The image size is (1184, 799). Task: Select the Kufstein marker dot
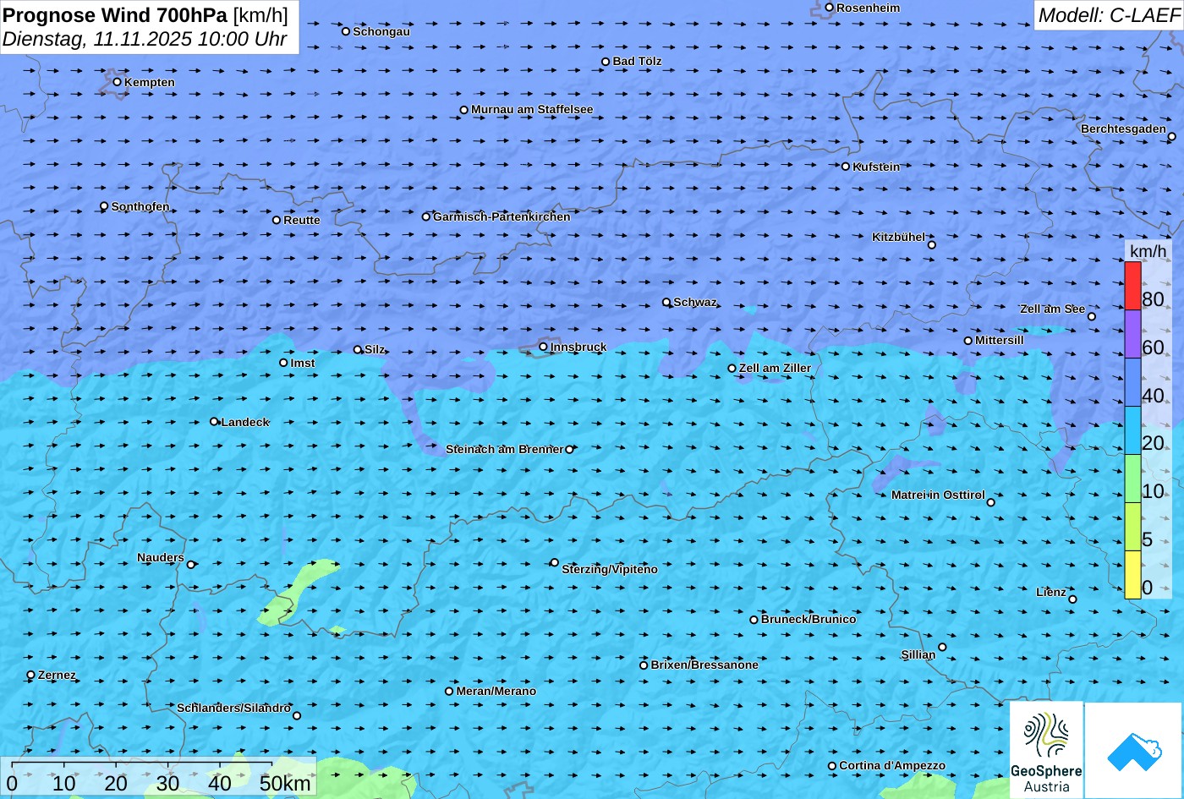[845, 167]
